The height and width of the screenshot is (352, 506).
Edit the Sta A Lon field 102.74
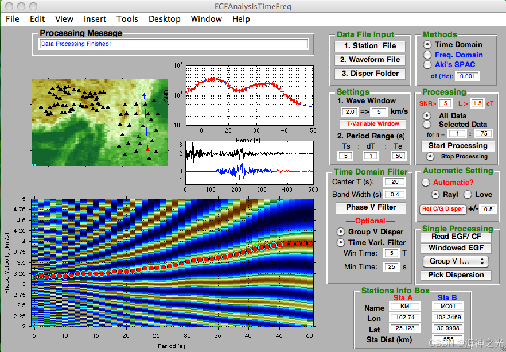click(x=405, y=318)
